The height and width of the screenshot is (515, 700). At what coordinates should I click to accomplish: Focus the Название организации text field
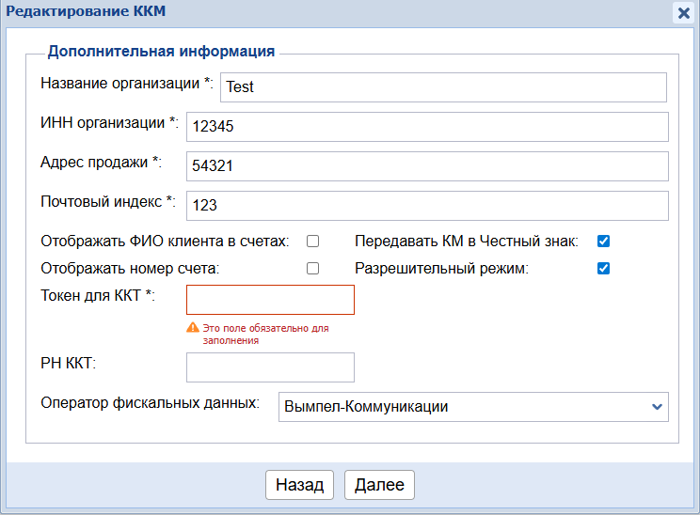tap(442, 87)
